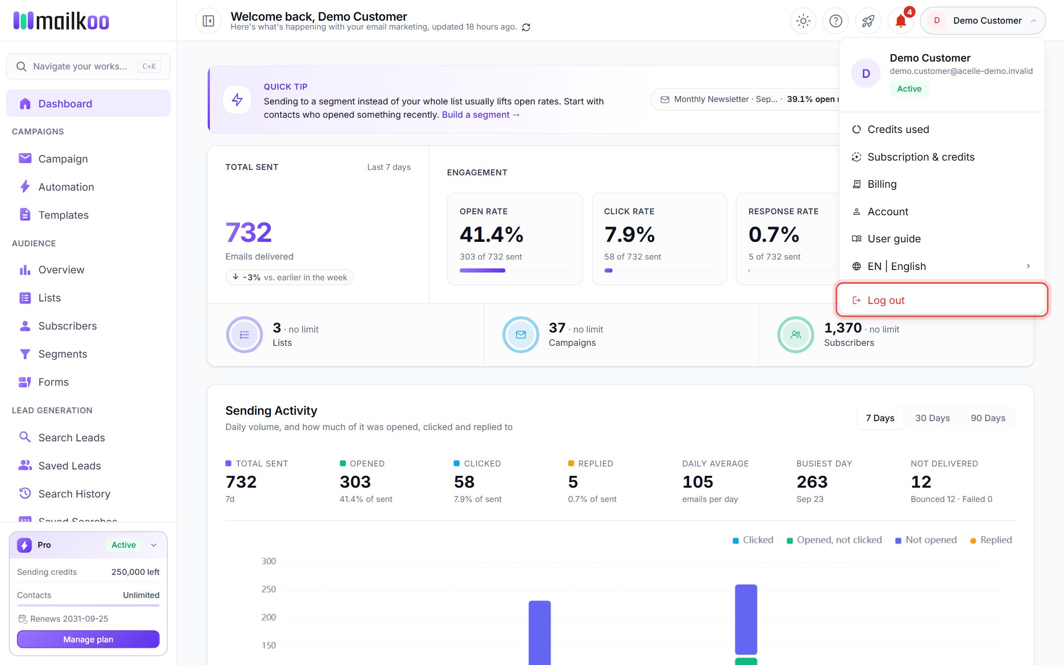Expand the Pro plan chevron

(154, 545)
